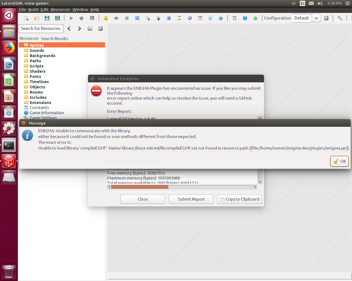Go to previous search result arrow
The width and height of the screenshot is (352, 281).
pyautogui.click(x=69, y=29)
